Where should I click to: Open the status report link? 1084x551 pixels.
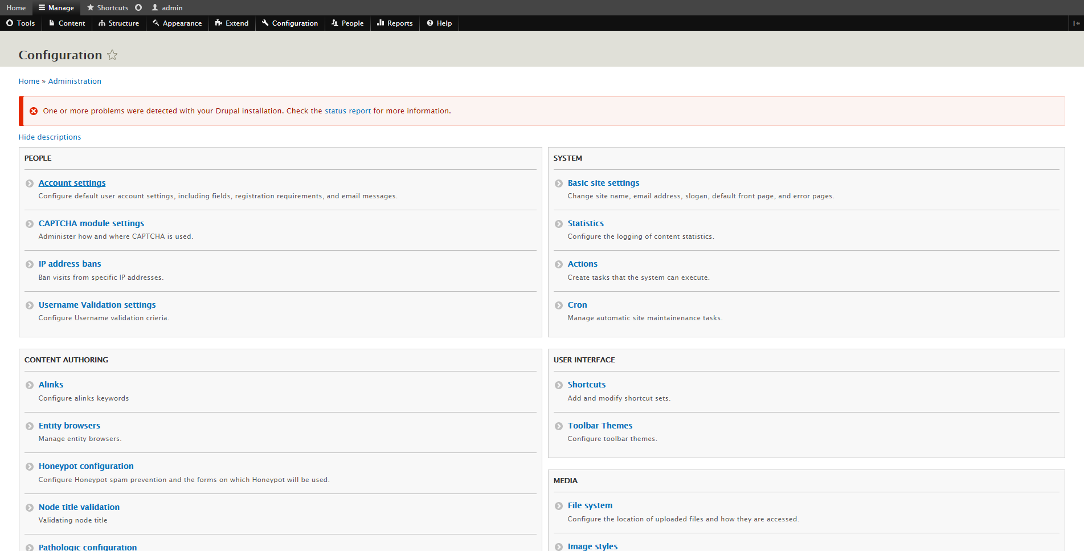point(347,111)
